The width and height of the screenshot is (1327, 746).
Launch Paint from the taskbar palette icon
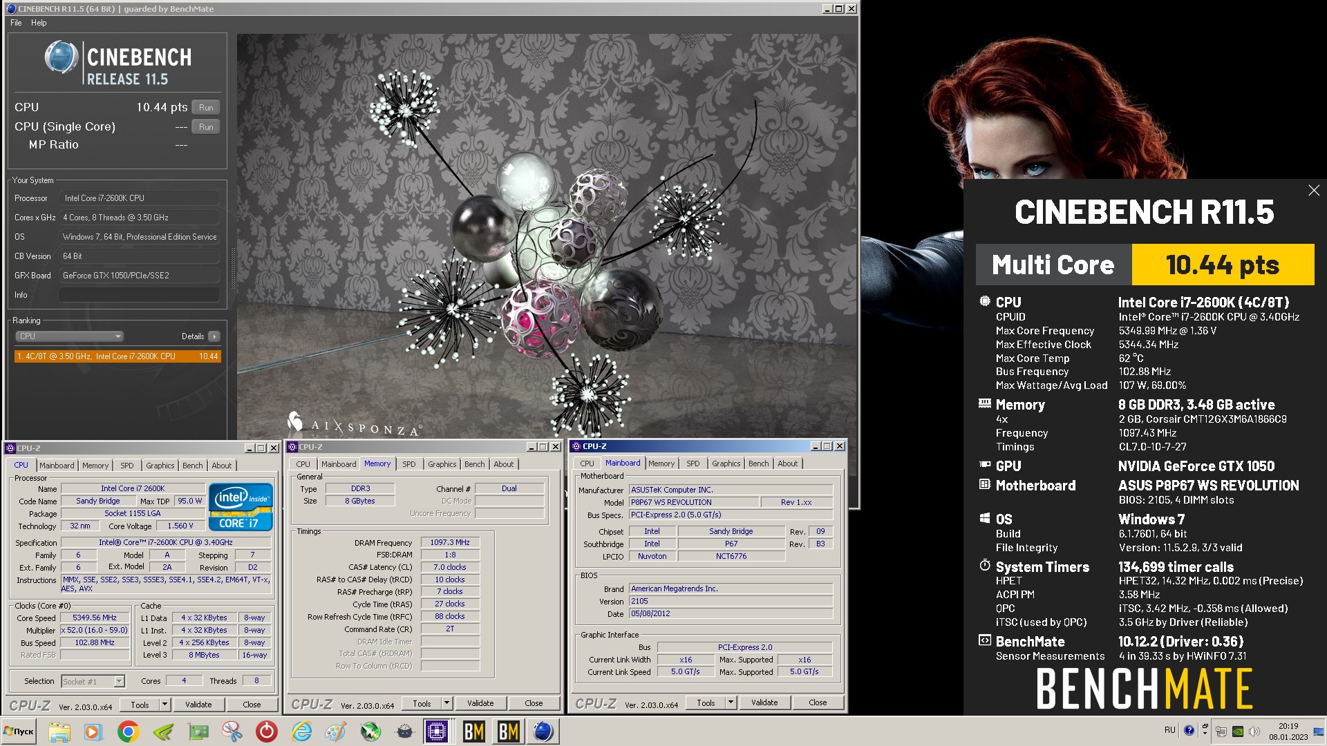tap(336, 731)
